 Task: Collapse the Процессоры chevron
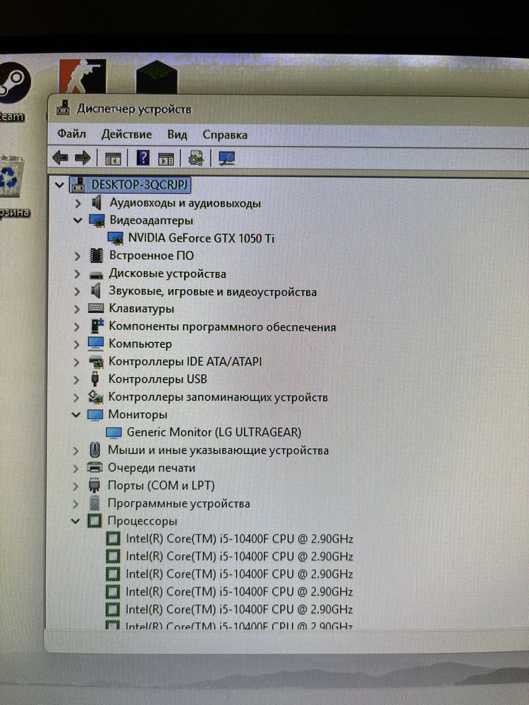[75, 521]
